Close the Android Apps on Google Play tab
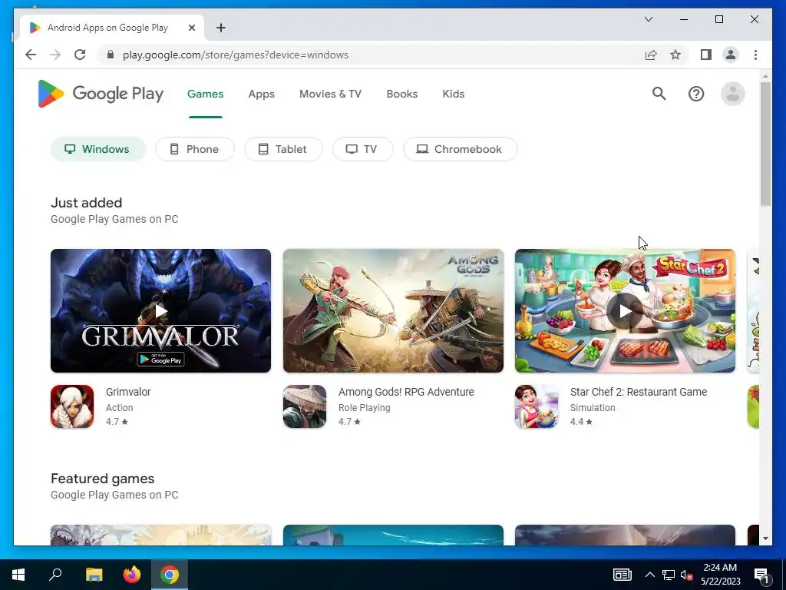786x590 pixels. coord(191,28)
